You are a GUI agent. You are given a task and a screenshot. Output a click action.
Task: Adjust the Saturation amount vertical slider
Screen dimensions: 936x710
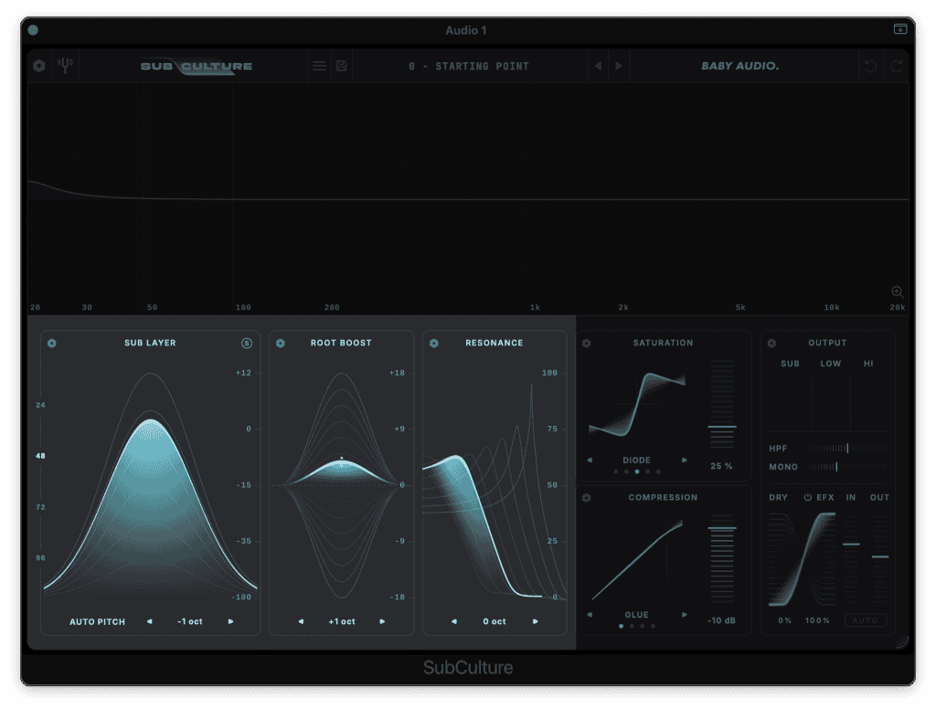point(722,404)
